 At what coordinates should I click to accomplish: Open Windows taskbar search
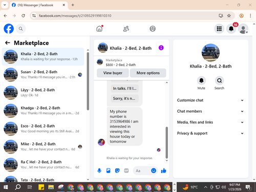[17, 187]
